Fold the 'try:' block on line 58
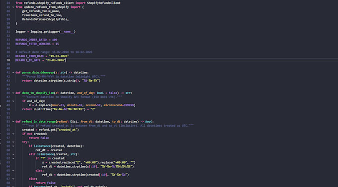Image resolution: width=338 pixels, height=187 pixels. point(13,142)
